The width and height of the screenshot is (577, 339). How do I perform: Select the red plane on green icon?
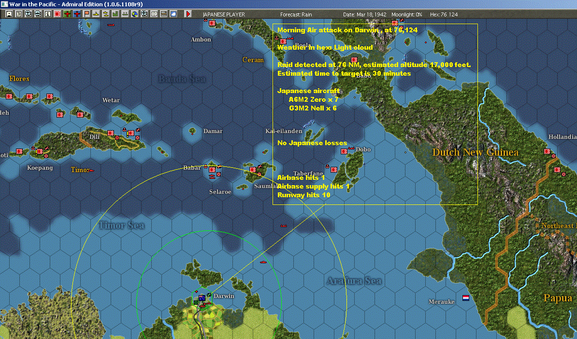point(67,14)
